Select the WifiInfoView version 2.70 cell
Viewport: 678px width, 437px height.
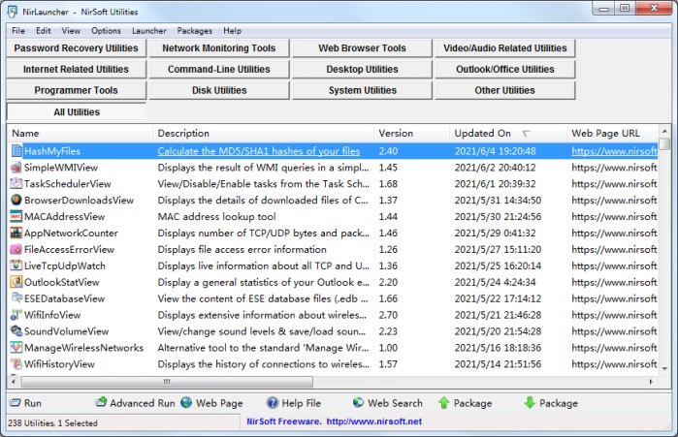388,315
